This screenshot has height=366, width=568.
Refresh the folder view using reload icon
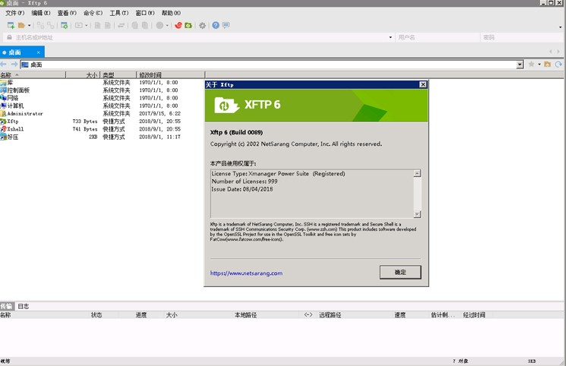point(558,65)
